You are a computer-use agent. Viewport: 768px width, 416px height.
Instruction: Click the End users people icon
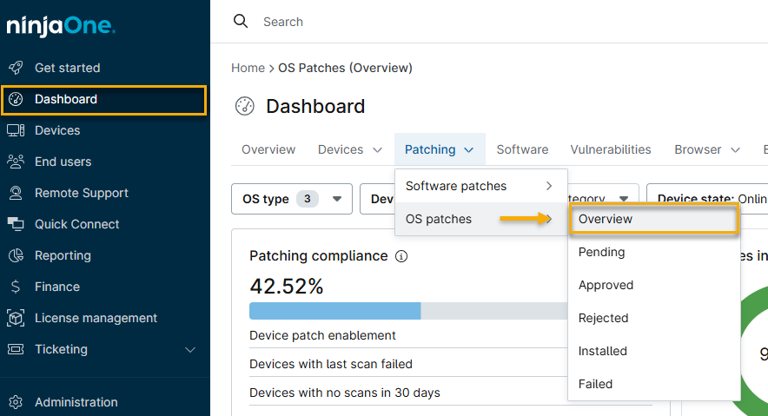[x=16, y=162]
